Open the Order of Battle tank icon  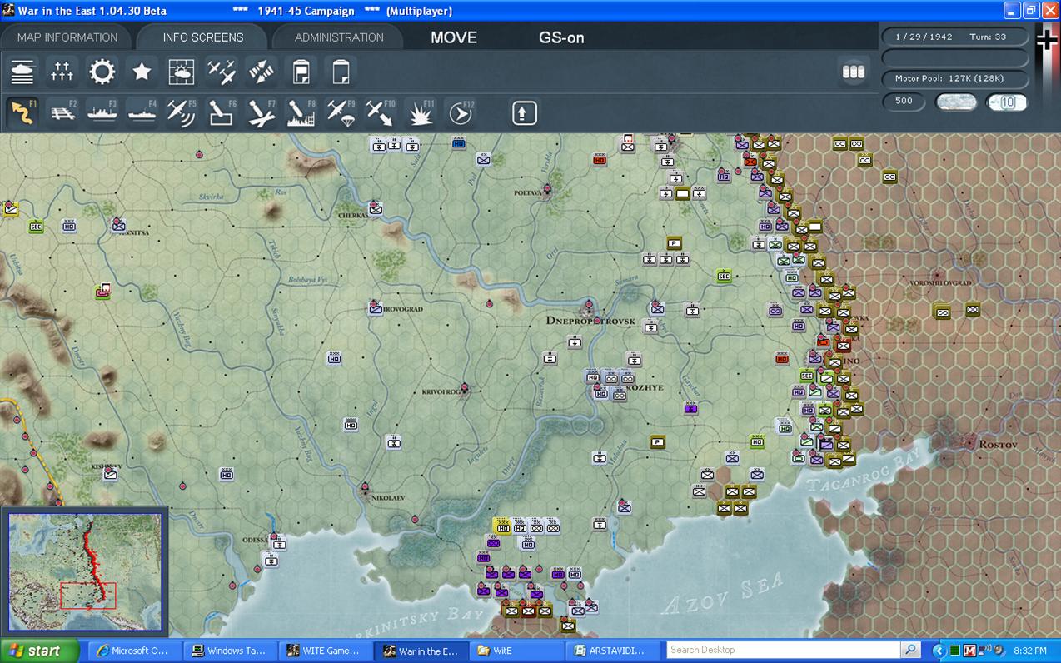[22, 72]
